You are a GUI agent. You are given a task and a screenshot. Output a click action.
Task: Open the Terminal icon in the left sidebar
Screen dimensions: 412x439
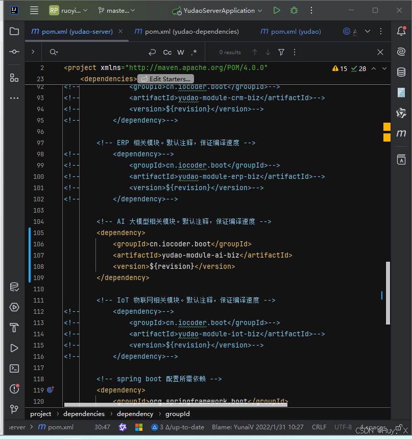pos(14,368)
